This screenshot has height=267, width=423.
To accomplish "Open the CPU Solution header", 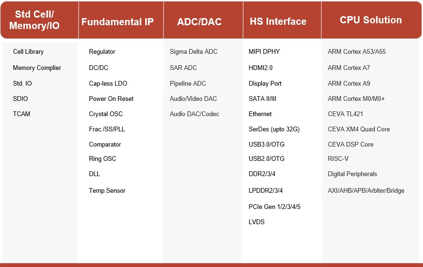I will 371,20.
